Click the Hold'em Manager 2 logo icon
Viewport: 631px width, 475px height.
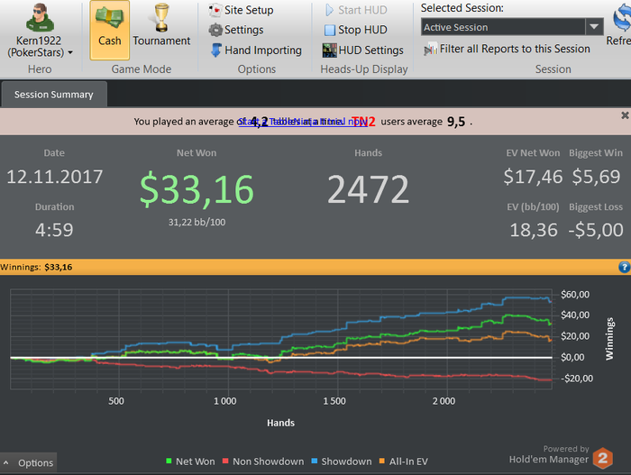[602, 458]
